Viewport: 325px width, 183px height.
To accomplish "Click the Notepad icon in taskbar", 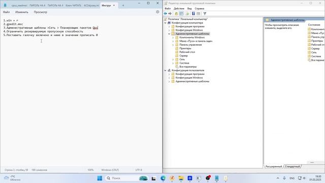I will (x=217, y=178).
